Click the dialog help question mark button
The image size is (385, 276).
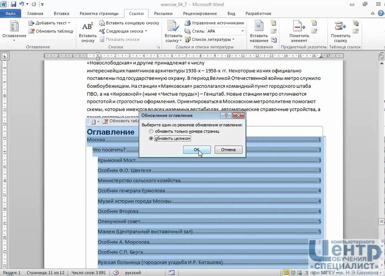(x=226, y=115)
